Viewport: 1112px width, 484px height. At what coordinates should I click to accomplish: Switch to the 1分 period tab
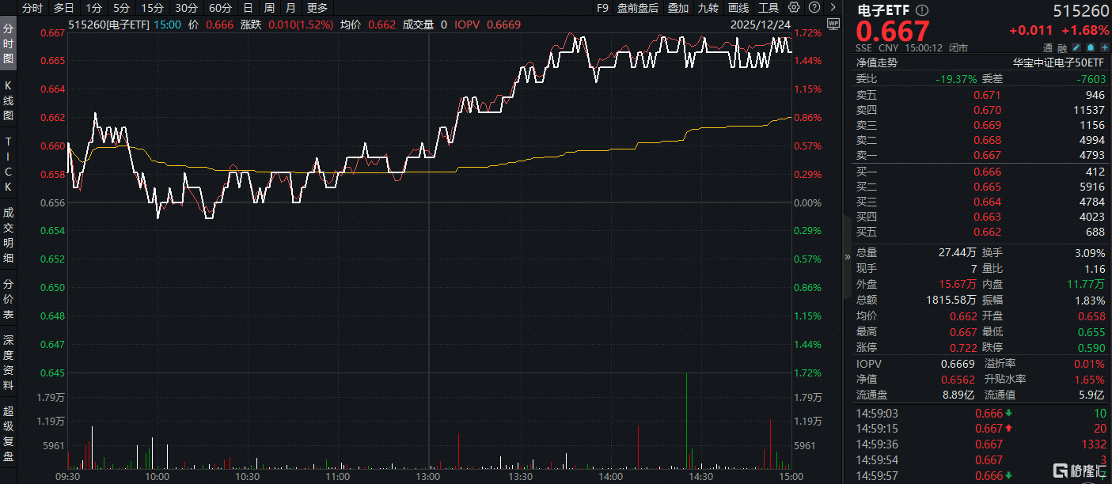[93, 8]
